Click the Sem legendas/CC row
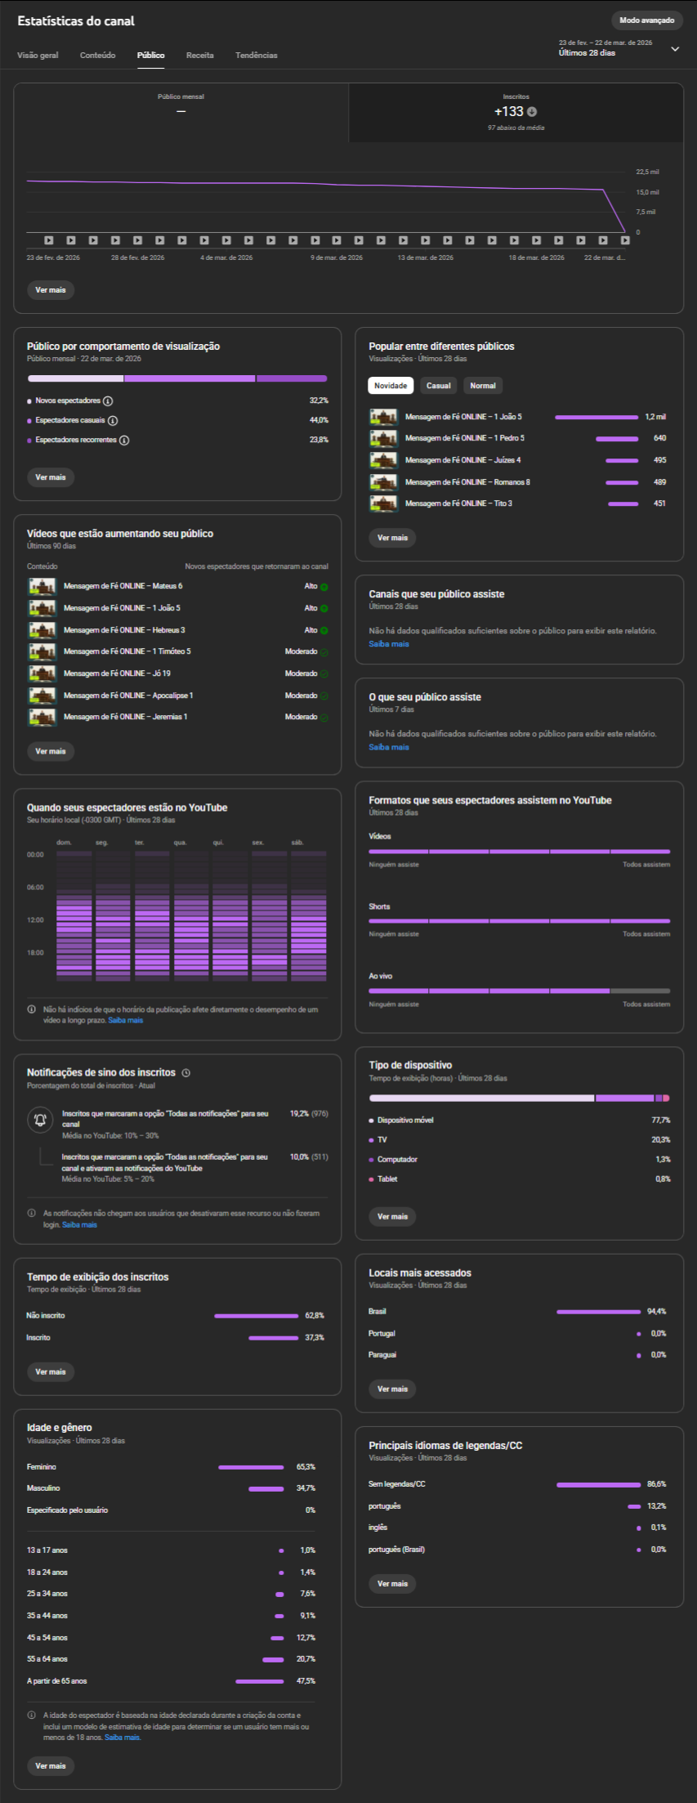 tap(519, 1484)
